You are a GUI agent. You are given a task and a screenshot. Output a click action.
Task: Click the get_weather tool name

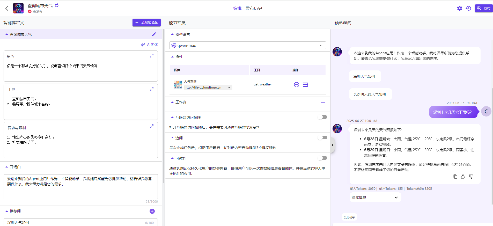click(x=262, y=84)
